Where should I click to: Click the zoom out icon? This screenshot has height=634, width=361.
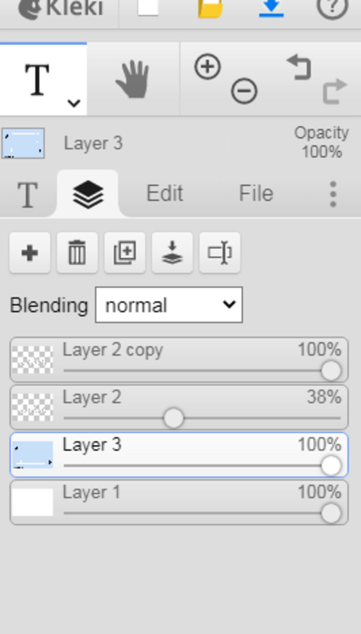pos(244,91)
